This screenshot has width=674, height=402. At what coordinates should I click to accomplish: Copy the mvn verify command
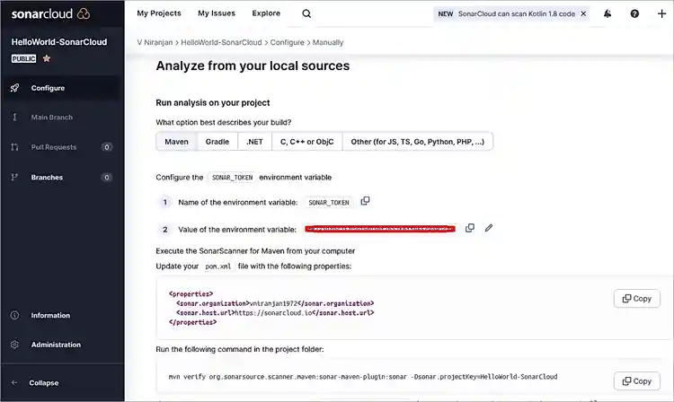tap(637, 381)
